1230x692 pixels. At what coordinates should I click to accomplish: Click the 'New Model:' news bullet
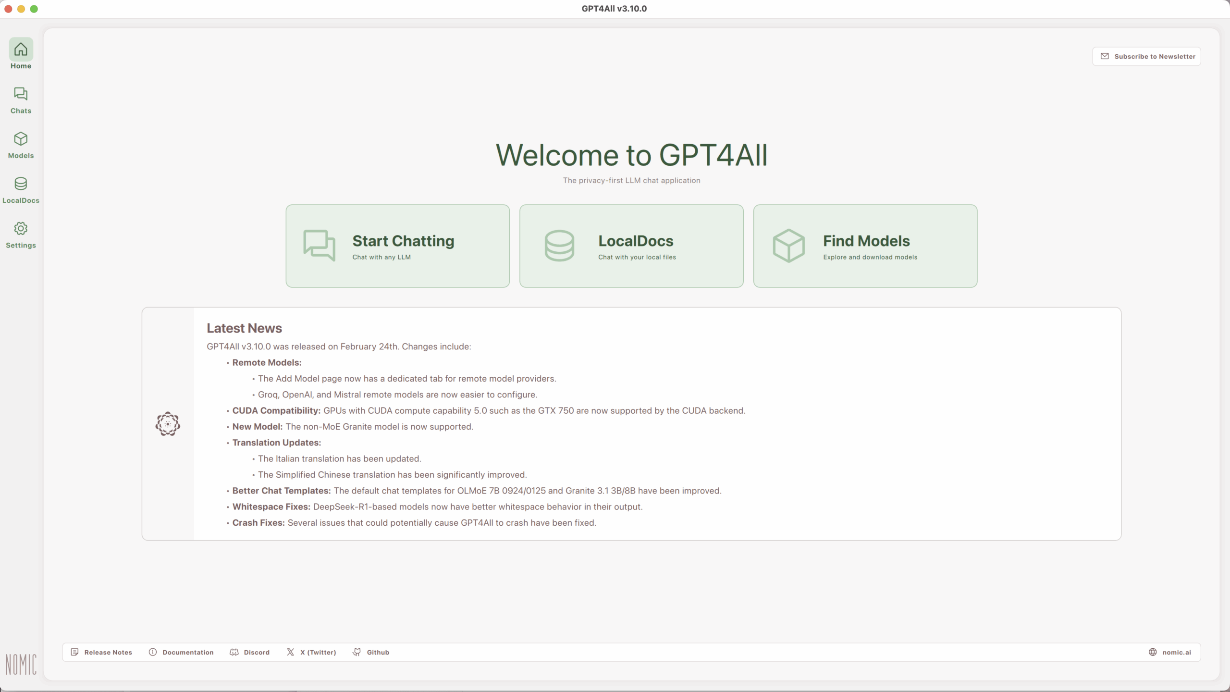258,427
